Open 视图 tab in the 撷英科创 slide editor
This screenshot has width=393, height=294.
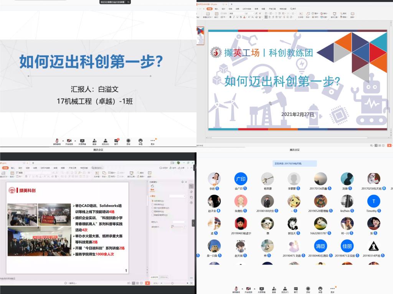63,168
